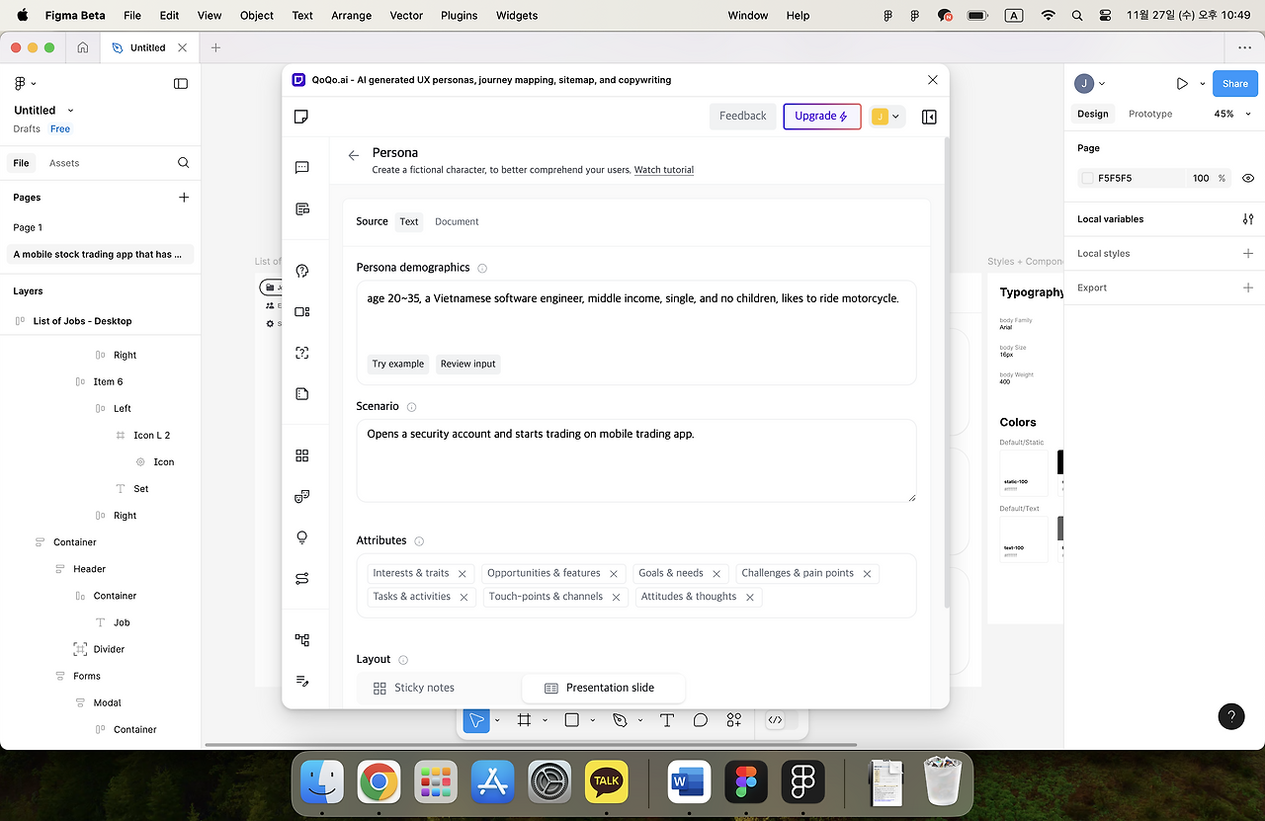1265x821 pixels.
Task: Switch to the Prototype tab
Action: pyautogui.click(x=1150, y=114)
